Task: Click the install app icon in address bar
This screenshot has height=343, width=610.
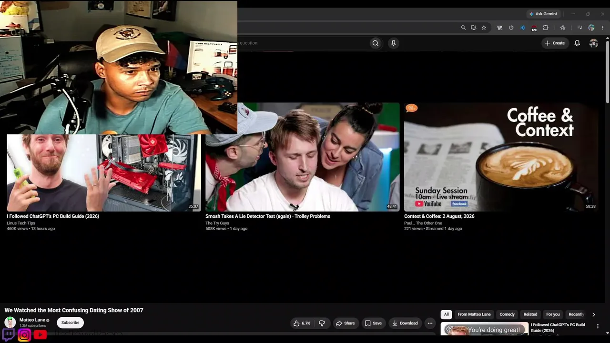Action: (473, 28)
